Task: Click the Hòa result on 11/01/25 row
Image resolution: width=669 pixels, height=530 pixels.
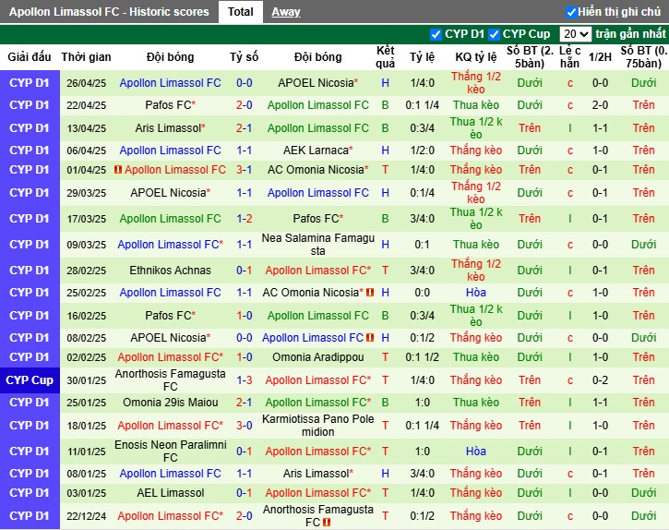Action: [x=476, y=451]
